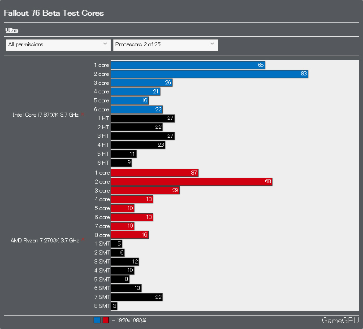The width and height of the screenshot is (363, 329).
Task: Click the Intel 1 HT bar showing 27
Action: 143,118
